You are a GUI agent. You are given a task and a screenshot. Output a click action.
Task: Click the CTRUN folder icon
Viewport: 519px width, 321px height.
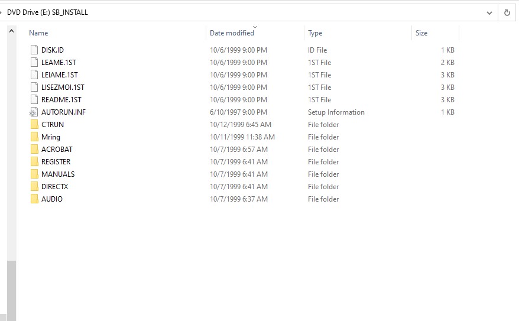tap(34, 125)
